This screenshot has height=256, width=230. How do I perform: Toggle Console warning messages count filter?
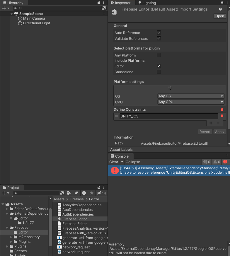[x=217, y=162]
